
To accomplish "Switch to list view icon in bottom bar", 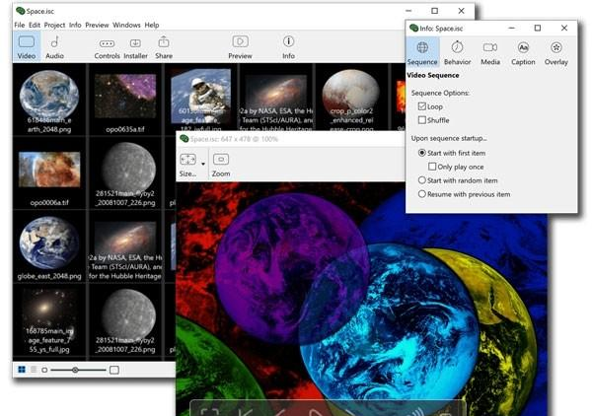I will coord(34,370).
